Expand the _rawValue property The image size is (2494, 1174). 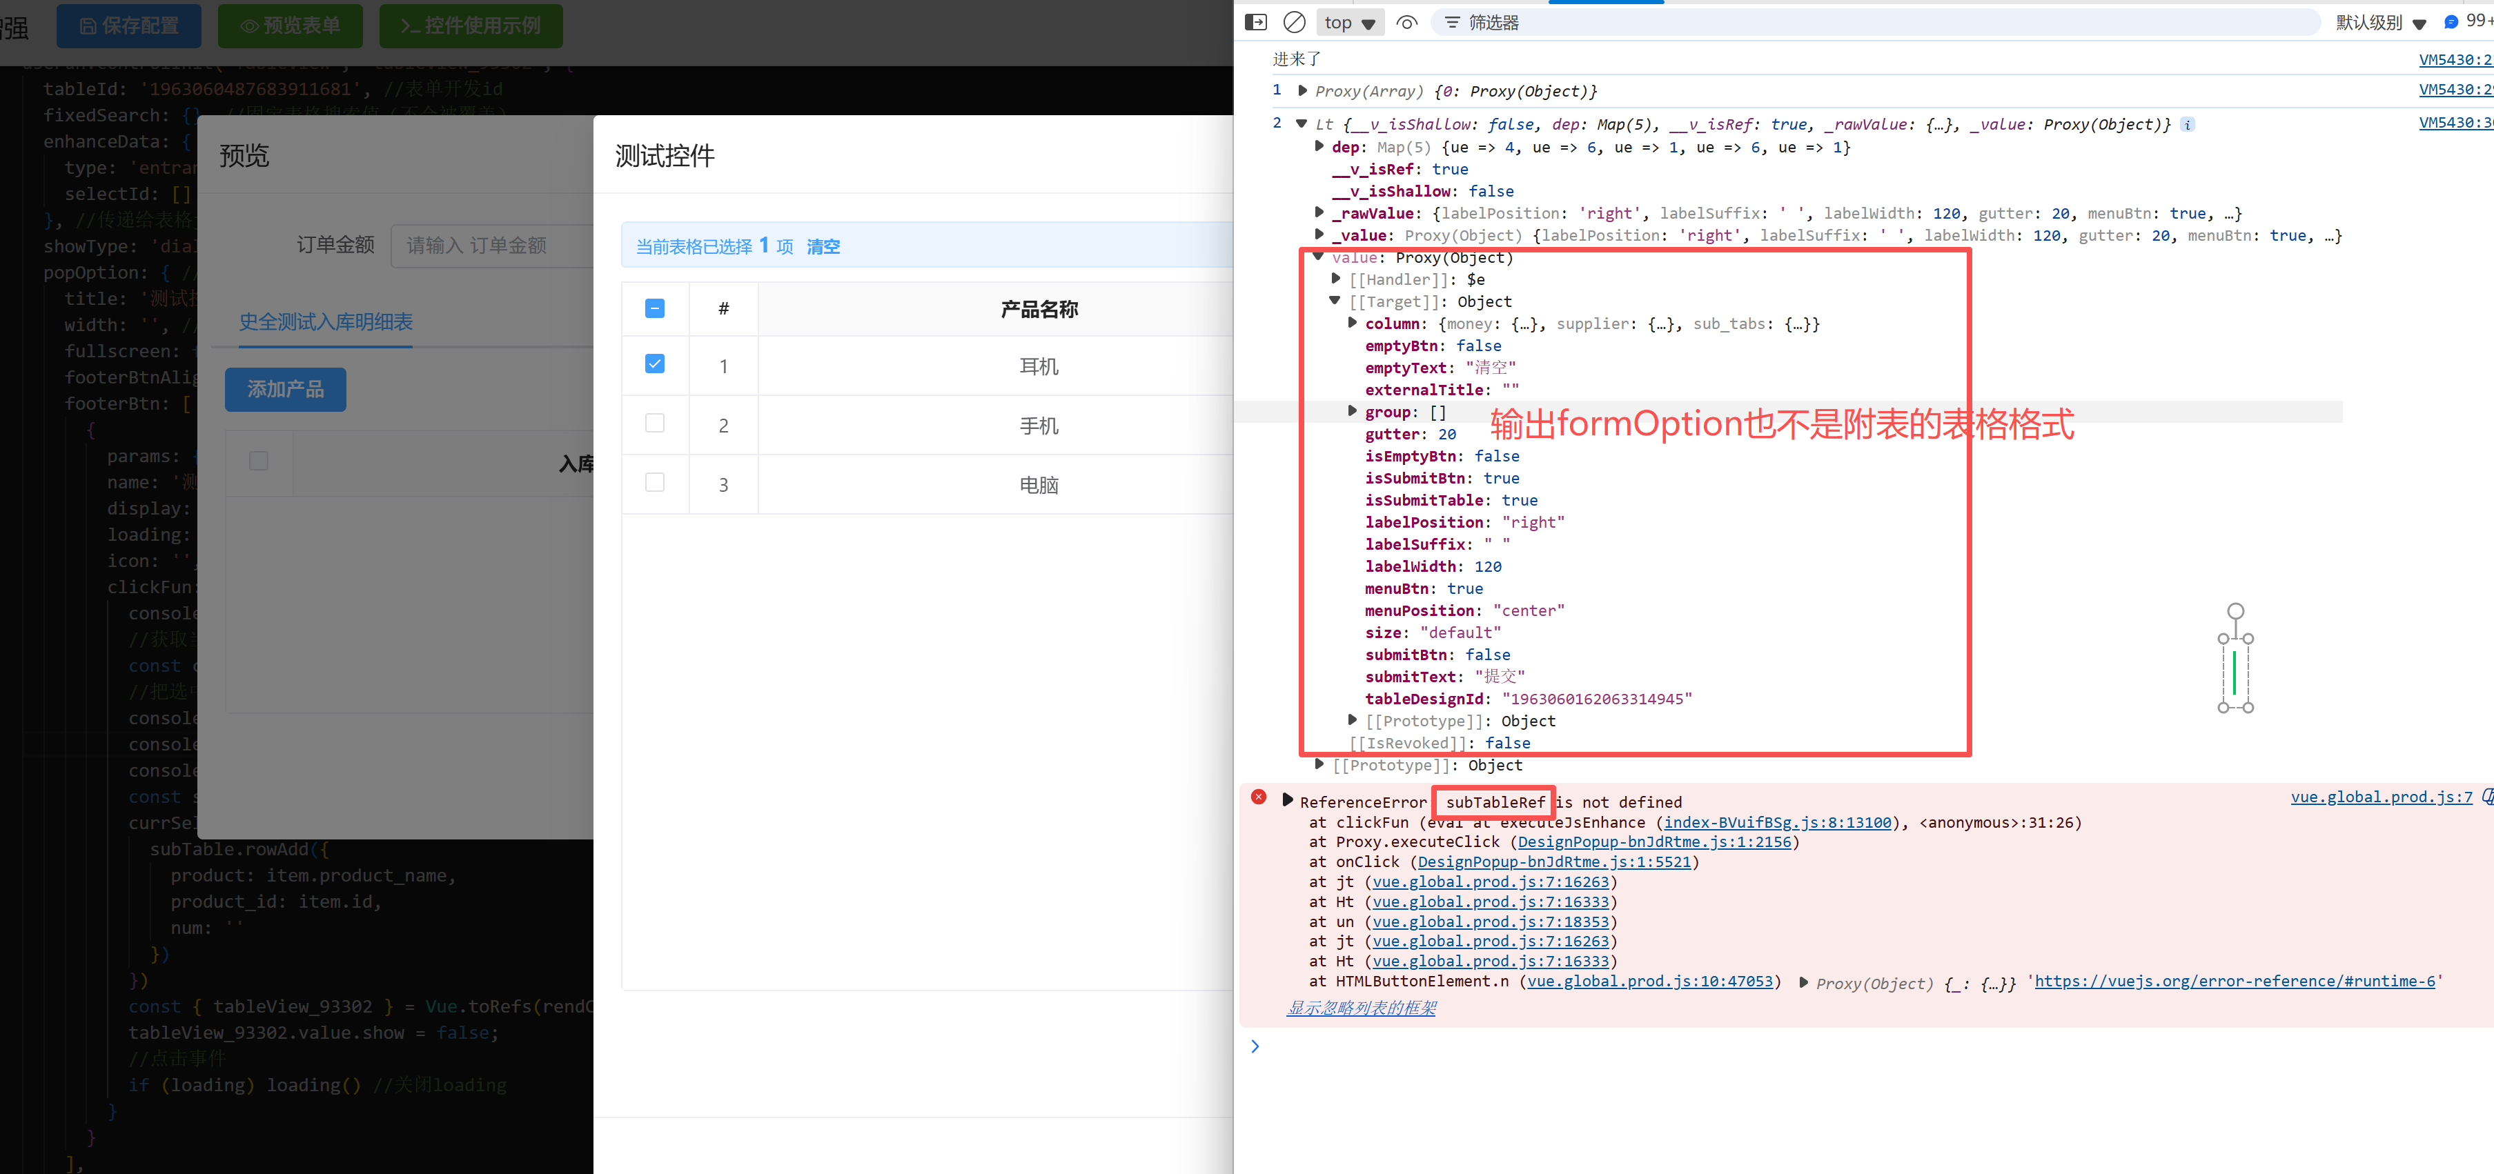tap(1319, 212)
